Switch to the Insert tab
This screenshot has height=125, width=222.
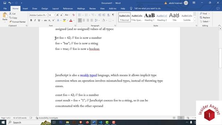[x=25, y=8]
